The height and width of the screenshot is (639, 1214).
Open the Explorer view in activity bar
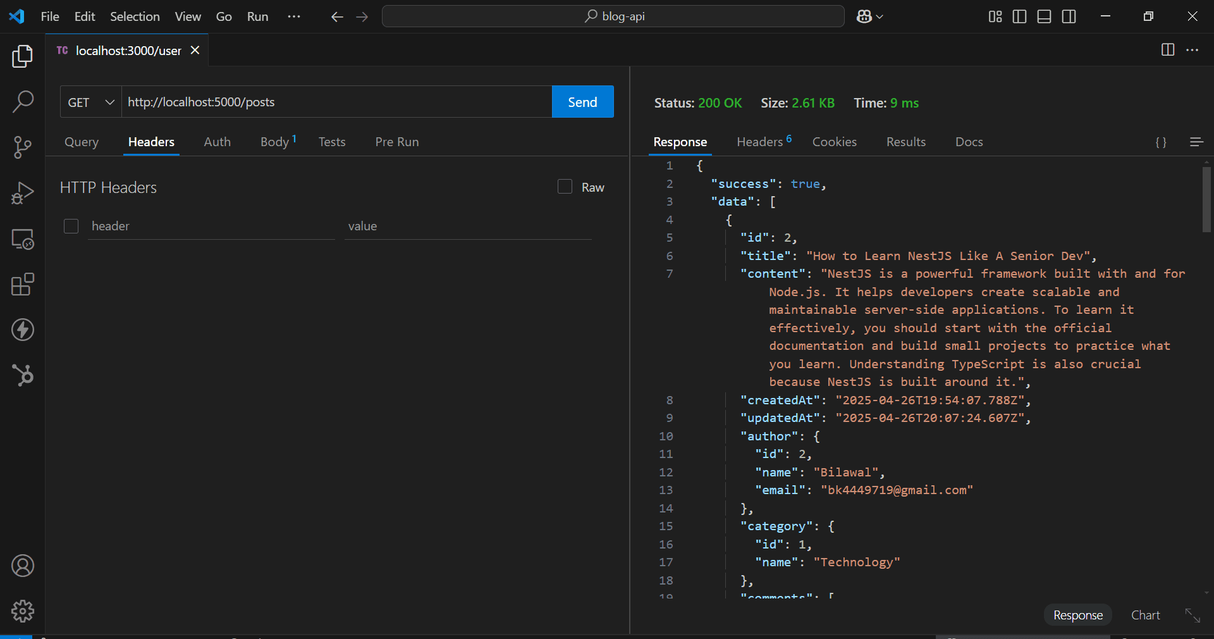(23, 56)
